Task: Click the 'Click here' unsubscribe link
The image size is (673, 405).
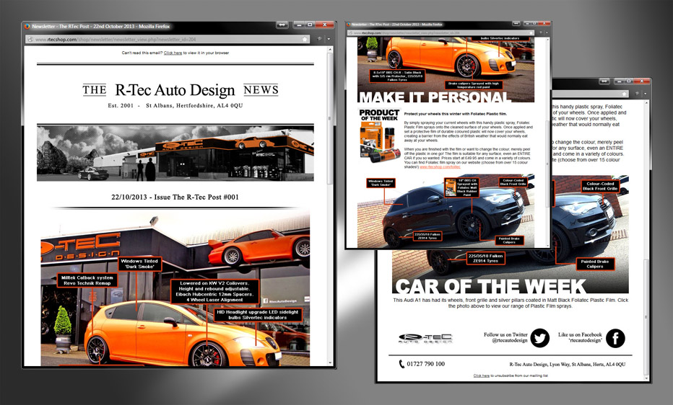Action: tap(481, 376)
